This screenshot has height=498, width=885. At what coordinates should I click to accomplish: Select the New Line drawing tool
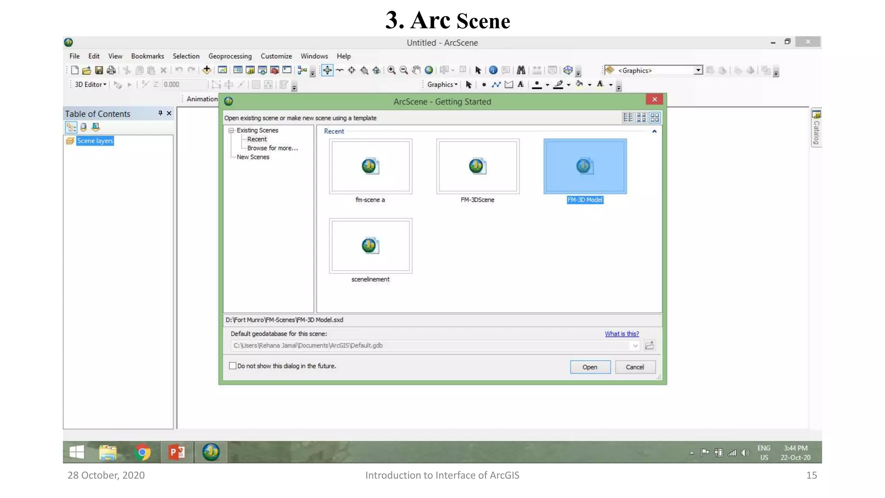[496, 85]
